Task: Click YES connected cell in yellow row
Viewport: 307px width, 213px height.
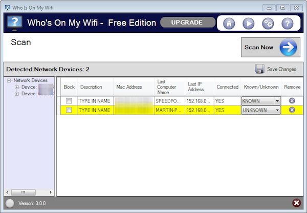Action: [227, 110]
